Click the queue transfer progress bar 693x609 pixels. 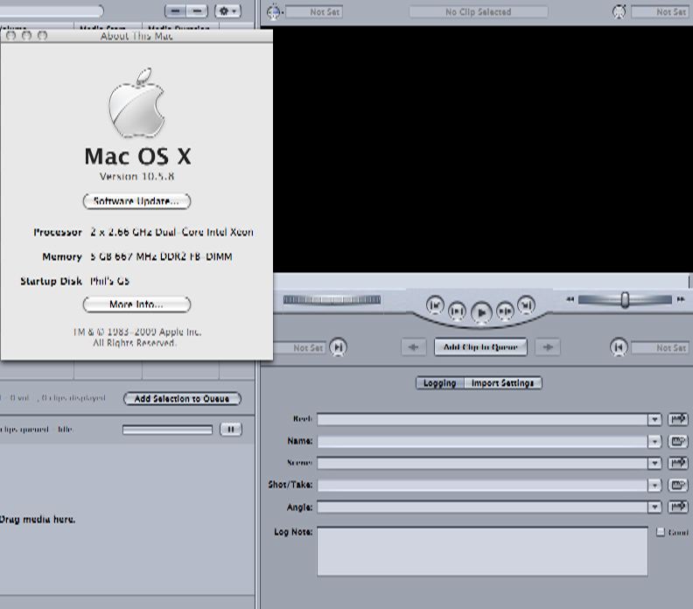(x=167, y=430)
